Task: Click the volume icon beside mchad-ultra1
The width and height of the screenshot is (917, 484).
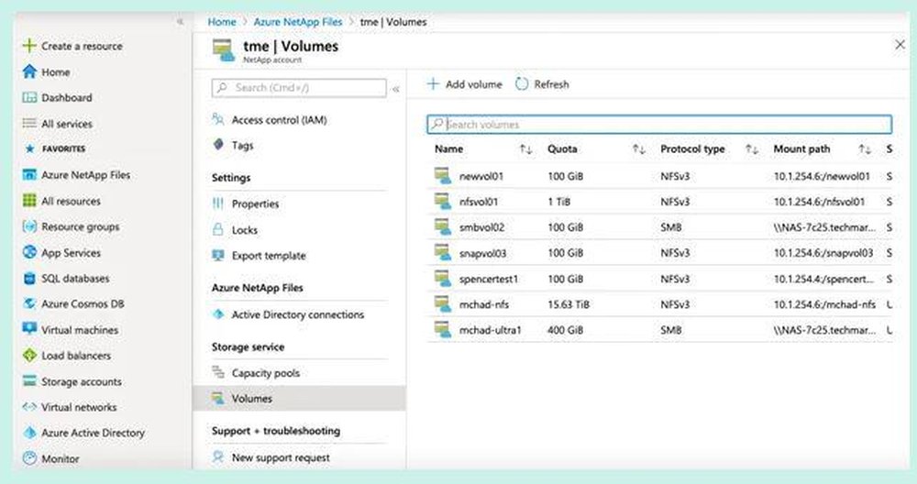Action: point(443,330)
